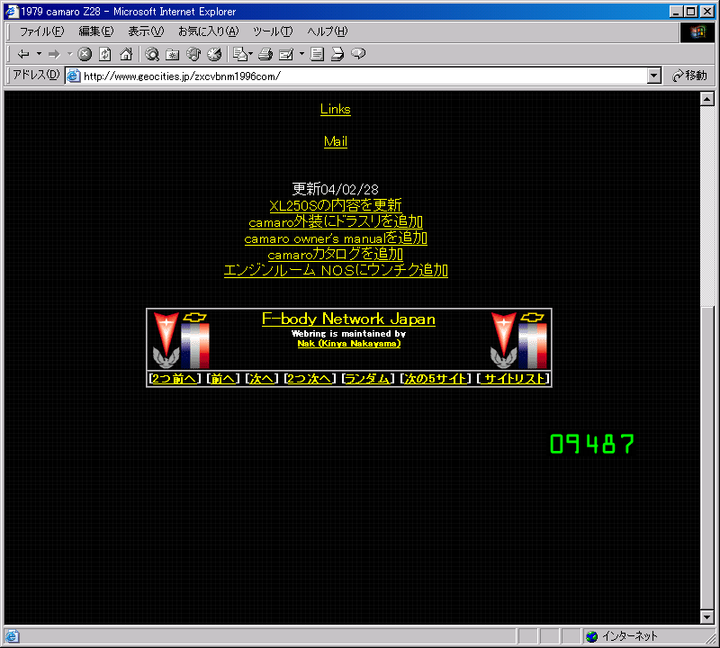Viewport: 720px width, 648px height.
Task: Click the webring 2つ前へ link
Action: coord(175,379)
